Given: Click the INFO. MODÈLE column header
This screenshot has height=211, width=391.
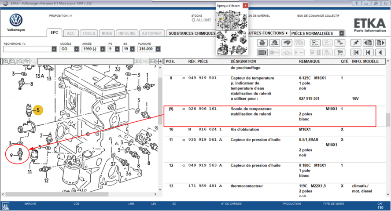Looking at the screenshot, I should [x=365, y=62].
